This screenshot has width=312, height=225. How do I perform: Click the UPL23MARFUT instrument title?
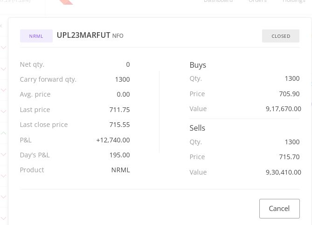pyautogui.click(x=83, y=35)
